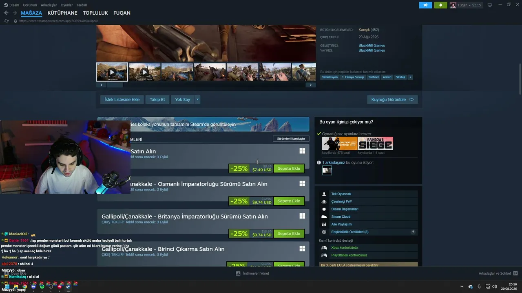
Task: Click the Steam Başarımları feature link
Action: point(345,209)
